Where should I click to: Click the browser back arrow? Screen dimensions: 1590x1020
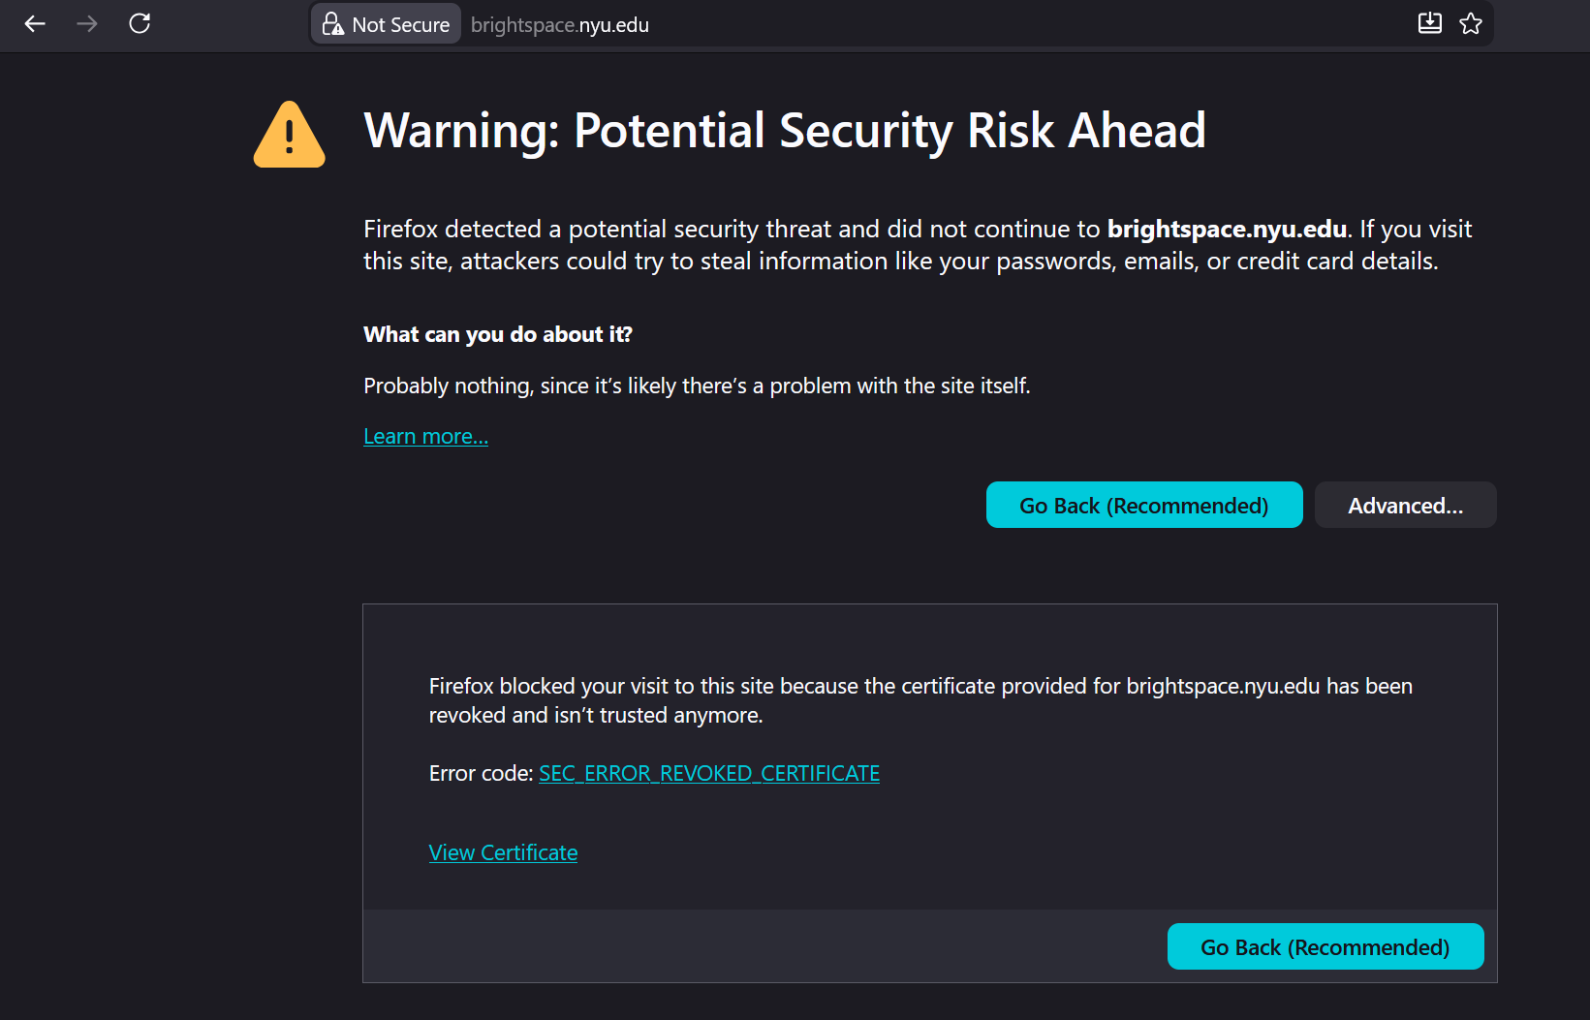pyautogui.click(x=35, y=24)
